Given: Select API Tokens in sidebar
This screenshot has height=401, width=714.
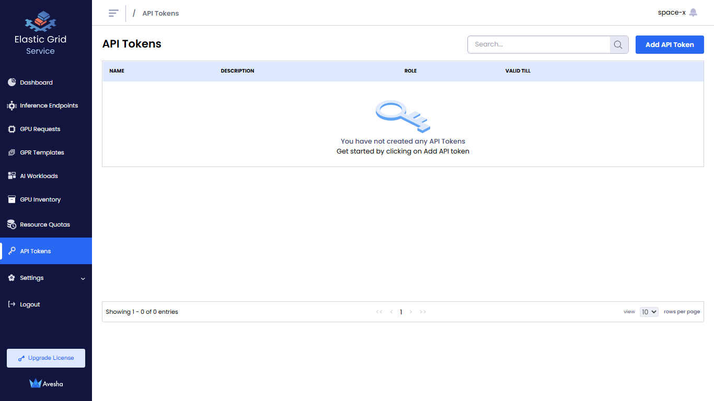Looking at the screenshot, I should coord(36,251).
